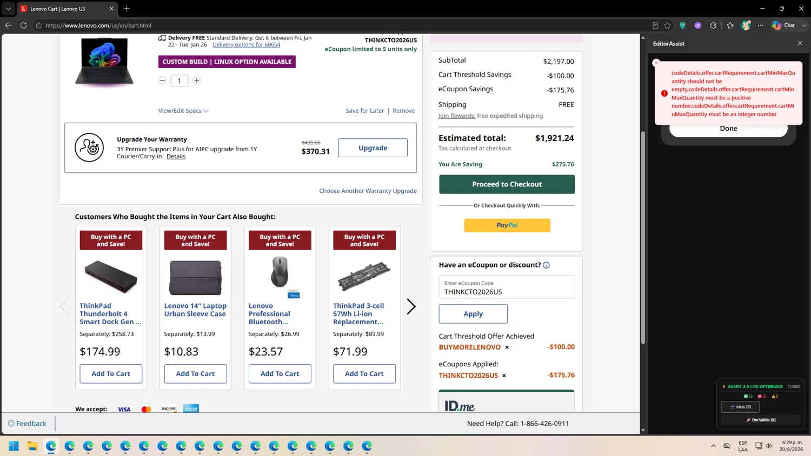
Task: Click the laptop product thumbnail
Action: click(x=104, y=62)
